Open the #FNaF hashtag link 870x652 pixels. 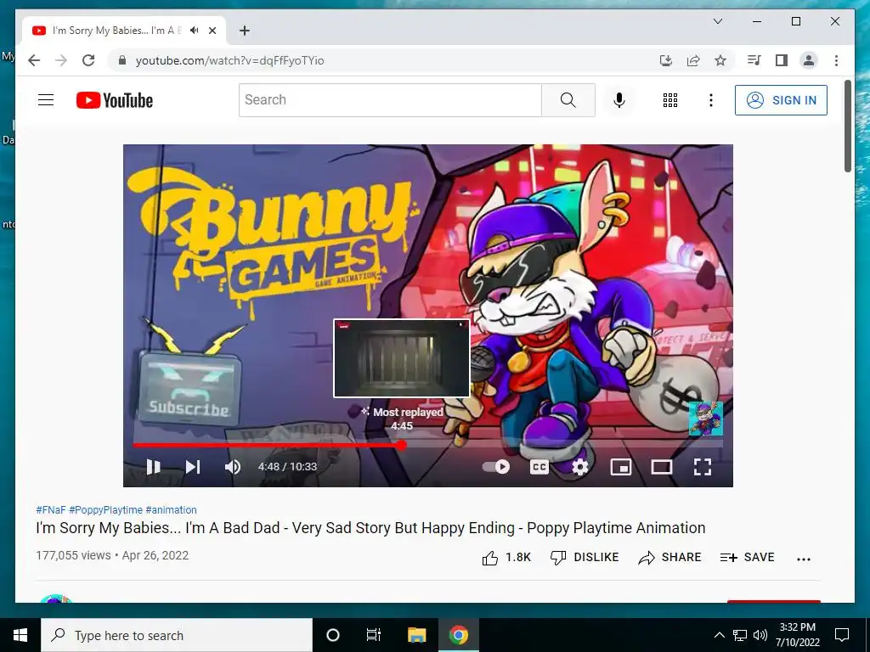pos(51,509)
